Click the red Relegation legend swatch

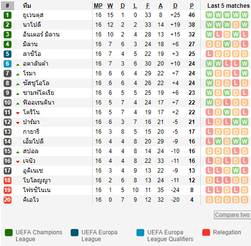tap(206, 232)
